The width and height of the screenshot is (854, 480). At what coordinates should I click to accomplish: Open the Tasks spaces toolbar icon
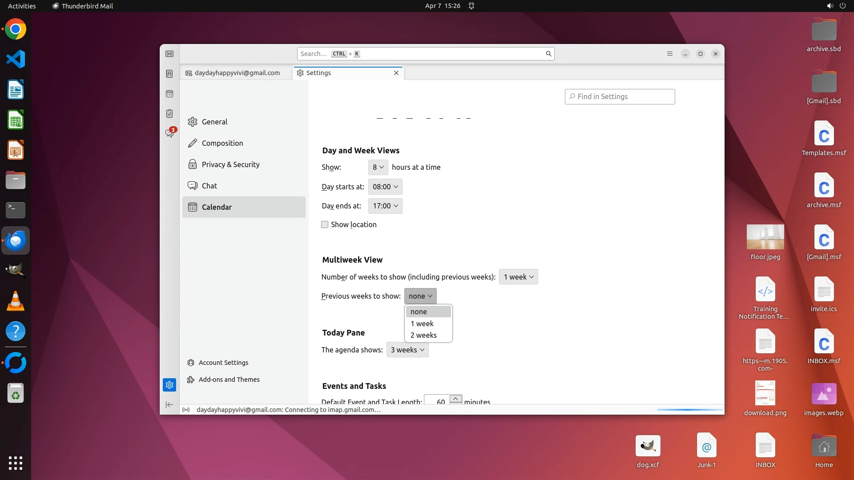coord(169,114)
